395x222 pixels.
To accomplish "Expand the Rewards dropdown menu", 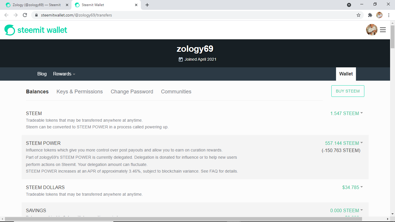I will tap(64, 74).
